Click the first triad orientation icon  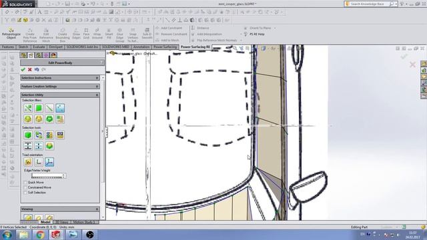tap(28, 162)
